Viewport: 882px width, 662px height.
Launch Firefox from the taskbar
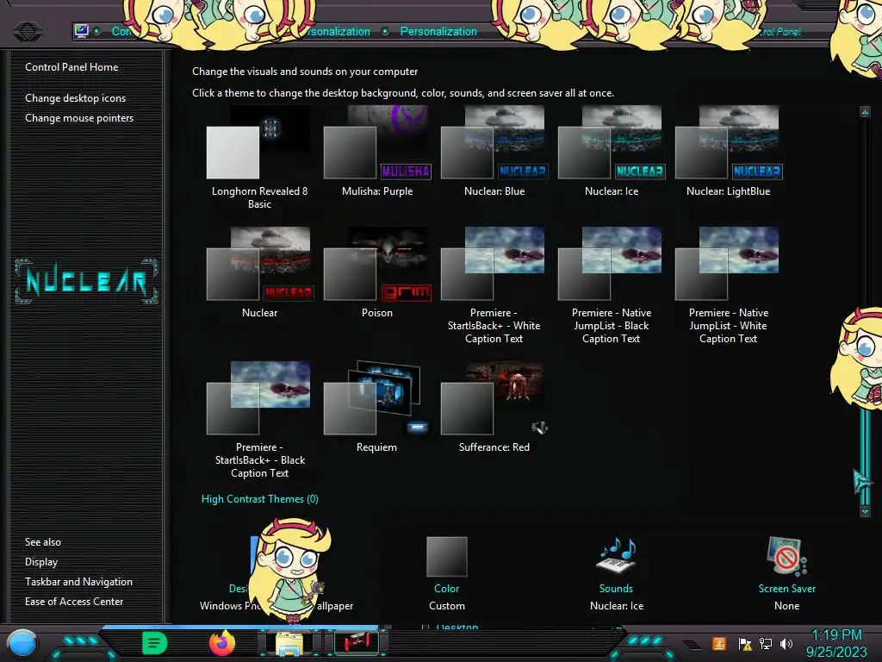(222, 643)
